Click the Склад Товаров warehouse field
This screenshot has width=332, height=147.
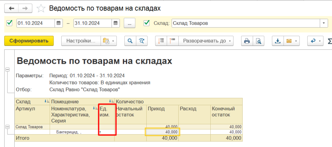pos(246,23)
